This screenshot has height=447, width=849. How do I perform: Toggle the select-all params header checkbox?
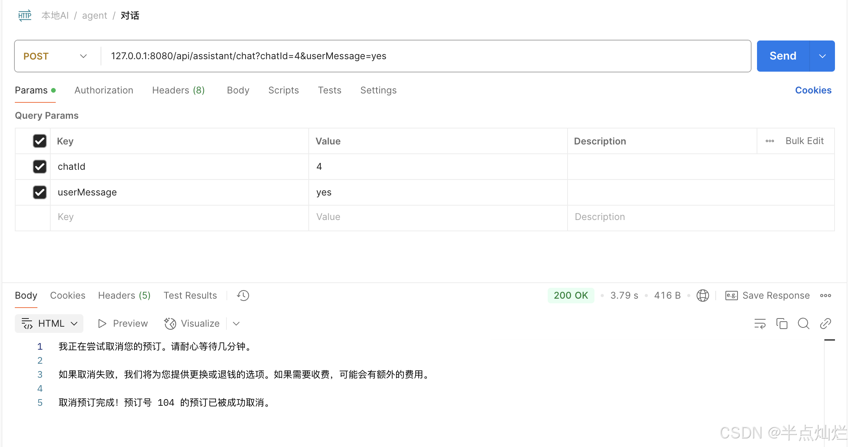coord(40,141)
